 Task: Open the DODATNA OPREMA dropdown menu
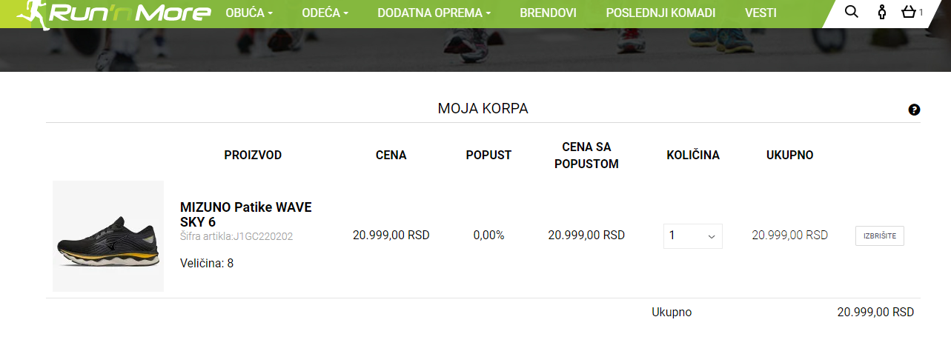point(434,13)
